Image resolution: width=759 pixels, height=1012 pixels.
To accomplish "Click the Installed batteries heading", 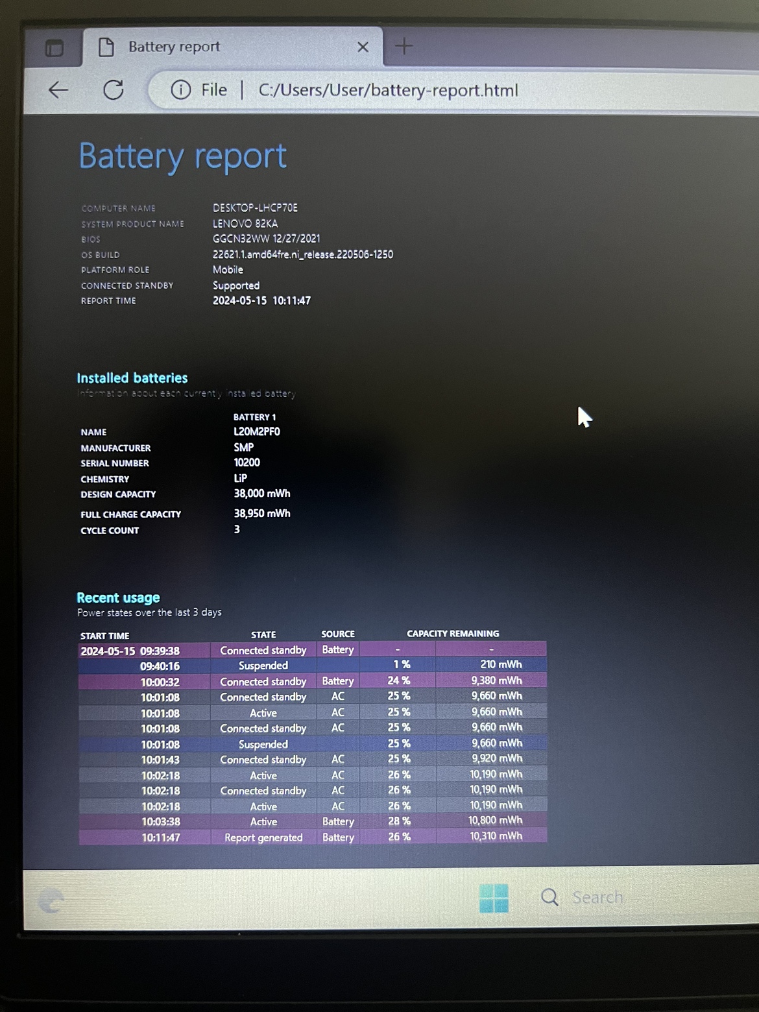I will [x=132, y=378].
